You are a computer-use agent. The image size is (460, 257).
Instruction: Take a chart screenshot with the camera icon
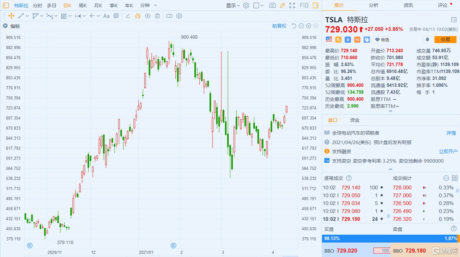(x=272, y=5)
